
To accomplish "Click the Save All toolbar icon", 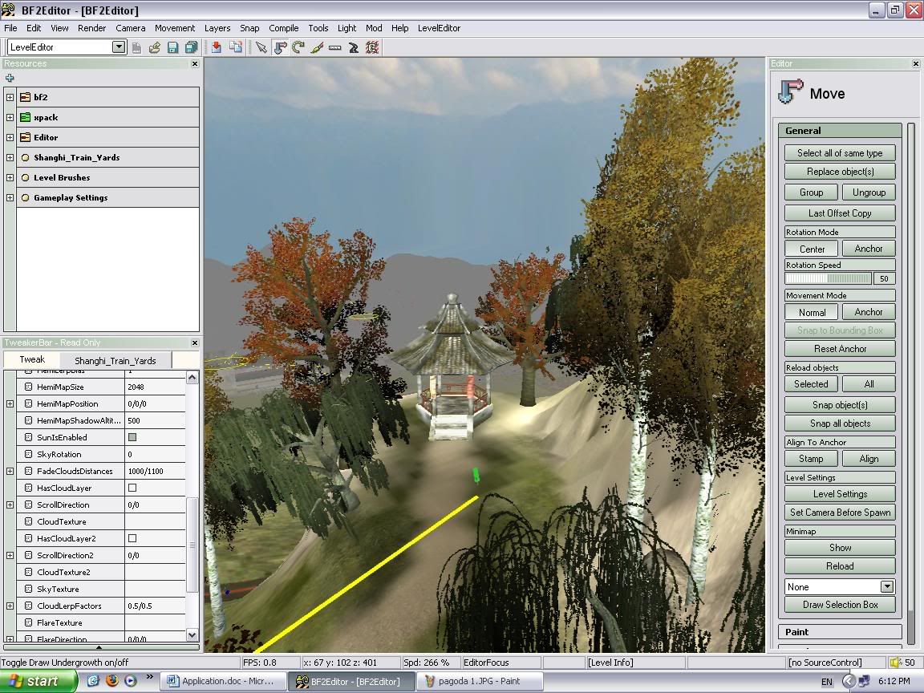I will tap(192, 48).
